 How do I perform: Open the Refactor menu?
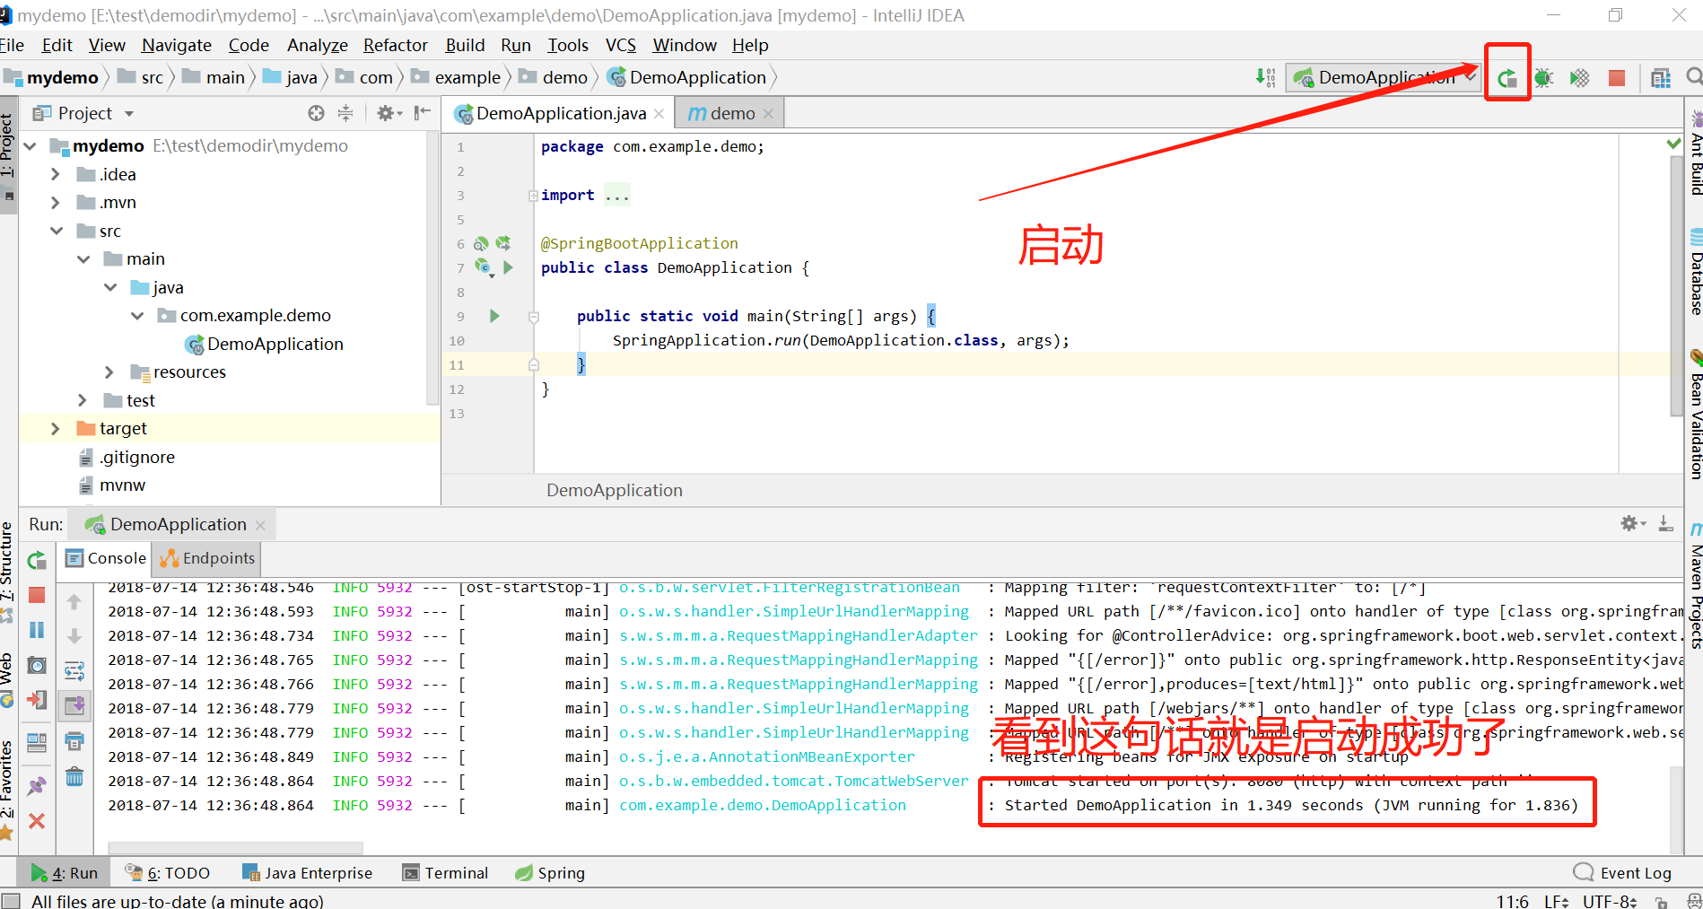(x=395, y=45)
